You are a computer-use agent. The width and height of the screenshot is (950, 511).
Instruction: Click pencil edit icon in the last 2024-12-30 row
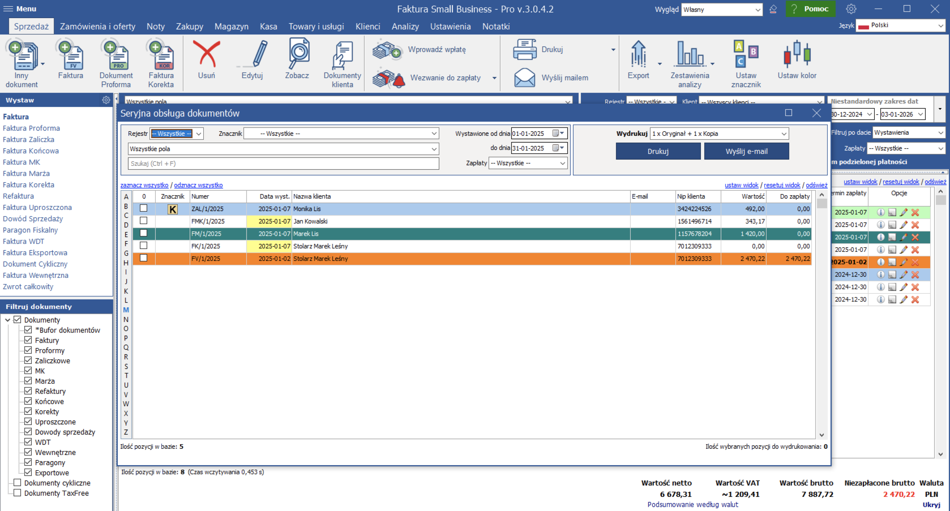click(x=903, y=299)
